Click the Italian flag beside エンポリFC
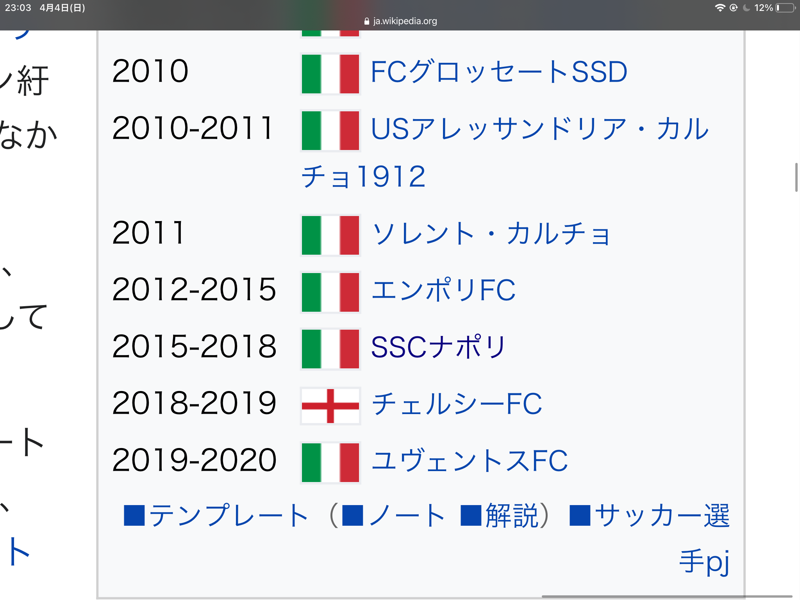Screen dimensions: 800x600 tap(330, 292)
